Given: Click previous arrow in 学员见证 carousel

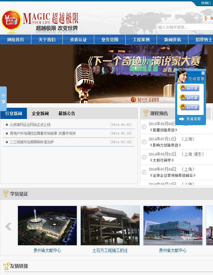Looking at the screenshot, I should click(x=8, y=226).
